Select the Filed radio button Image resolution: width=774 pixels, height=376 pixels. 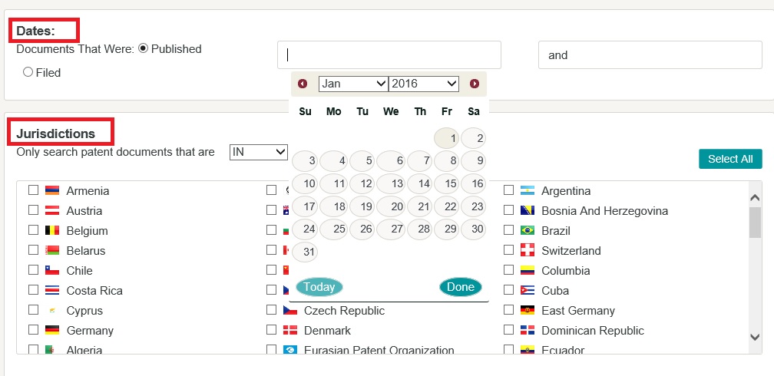28,72
